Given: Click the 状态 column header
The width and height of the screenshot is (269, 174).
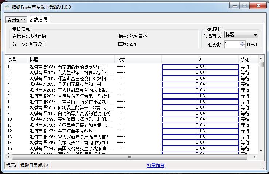Looking at the screenshot, I should pyautogui.click(x=245, y=59).
